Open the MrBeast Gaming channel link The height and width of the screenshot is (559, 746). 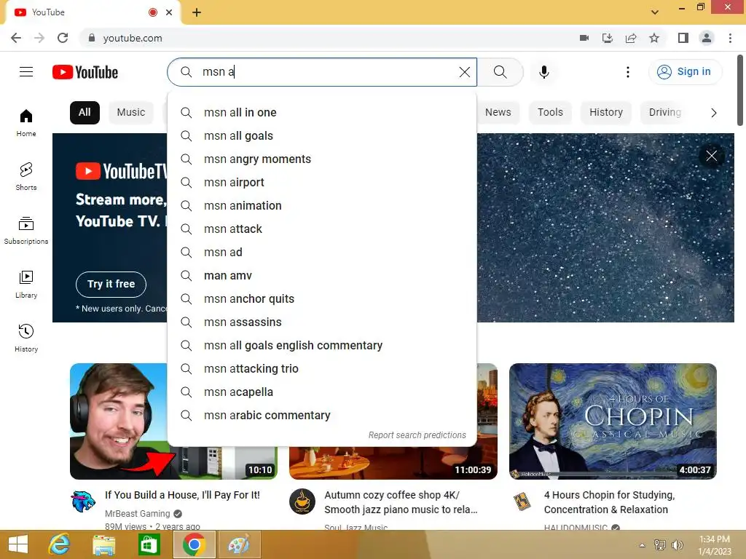click(x=138, y=513)
